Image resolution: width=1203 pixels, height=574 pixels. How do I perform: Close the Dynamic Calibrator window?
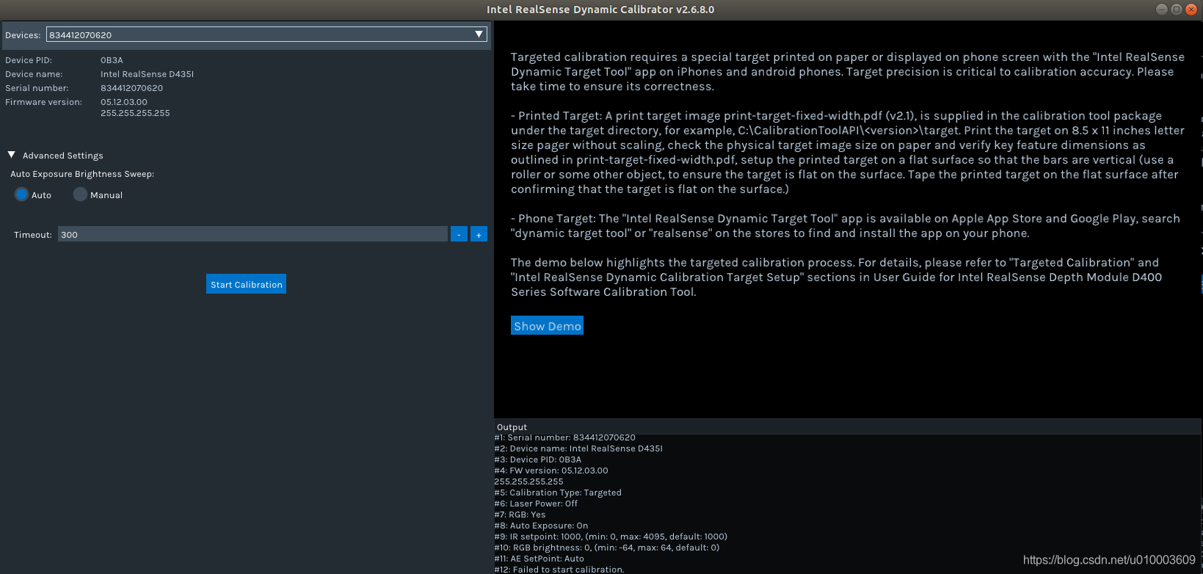pyautogui.click(x=1192, y=9)
